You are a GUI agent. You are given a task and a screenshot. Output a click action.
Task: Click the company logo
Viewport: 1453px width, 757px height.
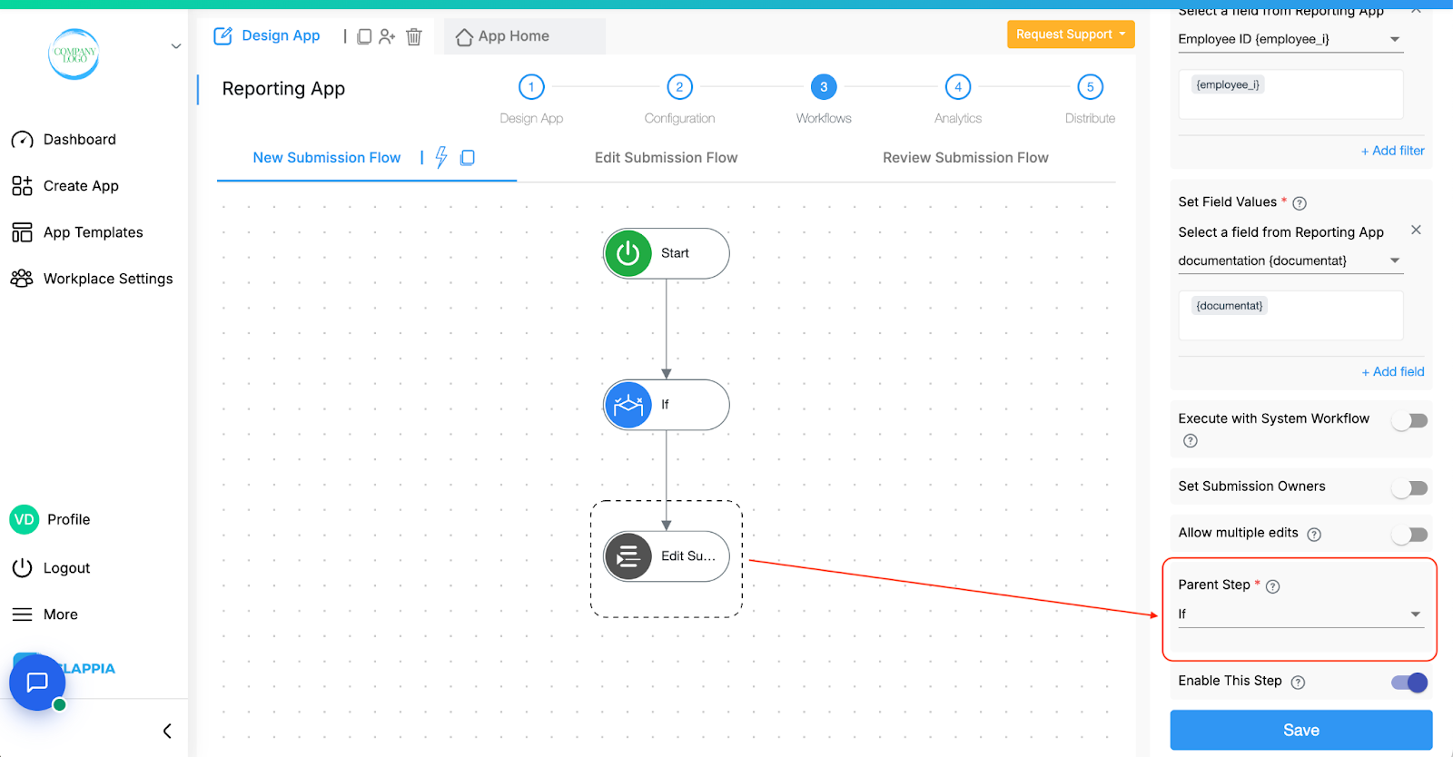[x=74, y=54]
